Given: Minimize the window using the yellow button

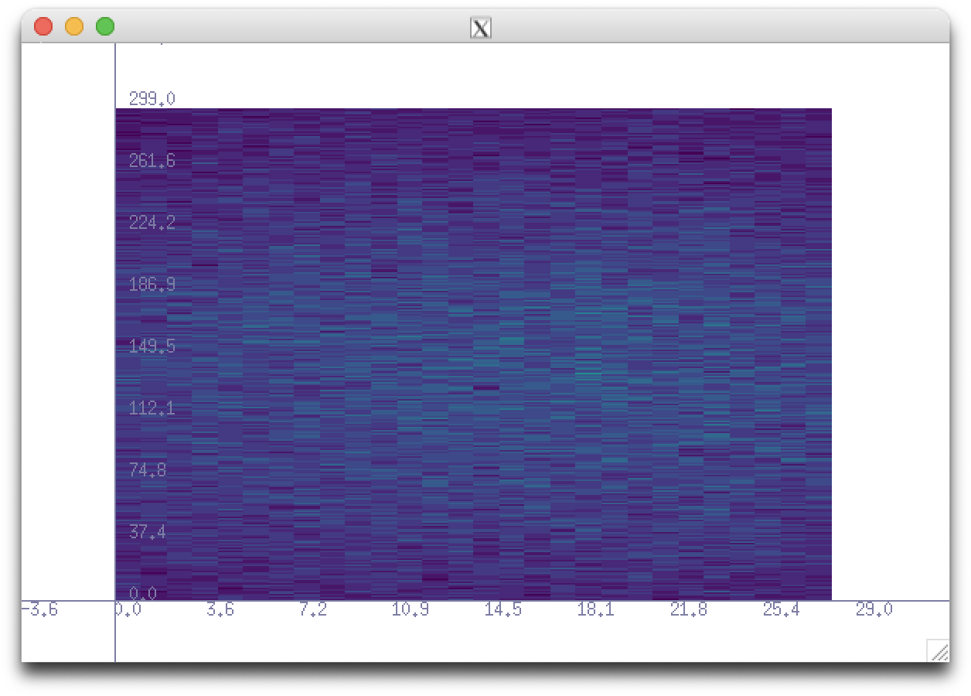Looking at the screenshot, I should (74, 26).
